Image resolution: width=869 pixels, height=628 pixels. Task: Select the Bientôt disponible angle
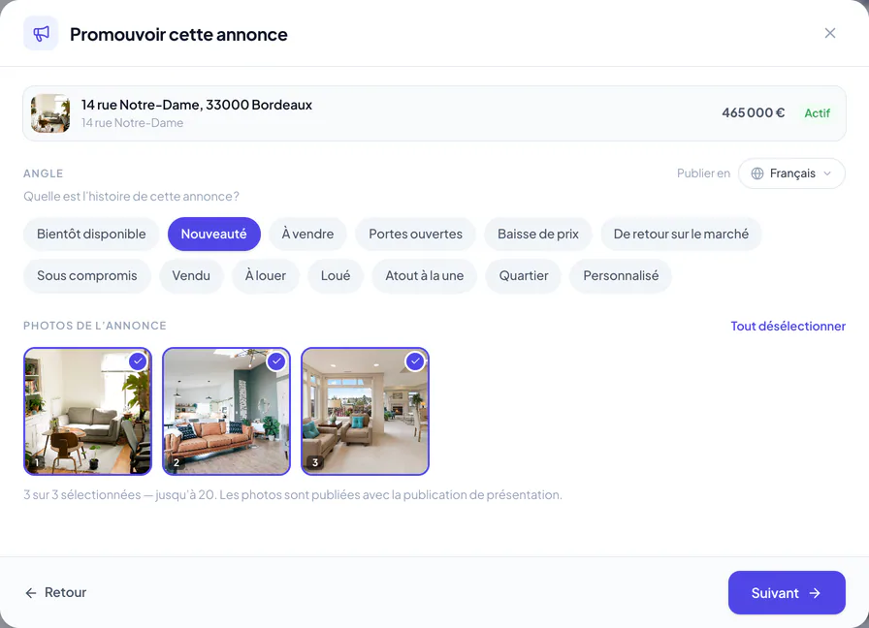pyautogui.click(x=91, y=234)
